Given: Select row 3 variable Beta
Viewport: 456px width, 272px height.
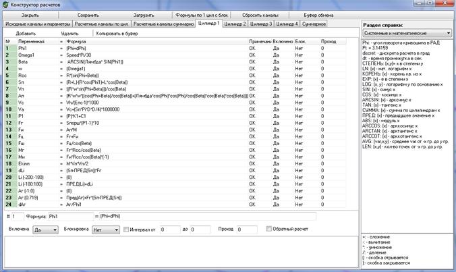Looking at the screenshot, I should (23, 61).
